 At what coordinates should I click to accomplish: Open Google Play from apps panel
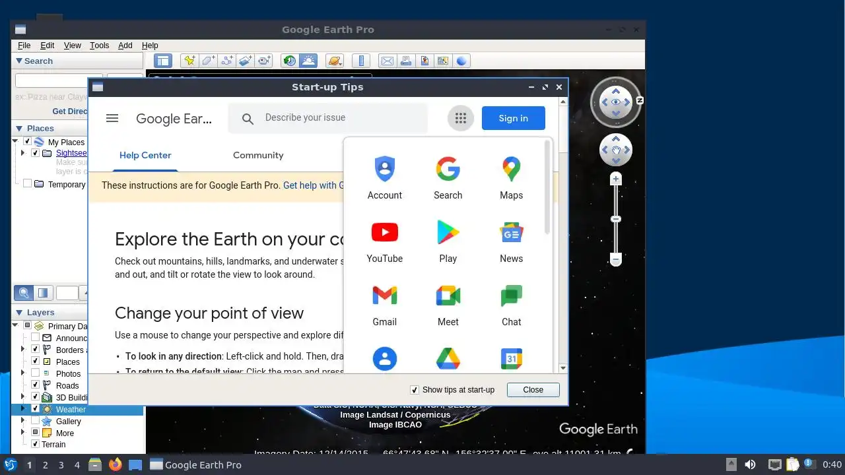[448, 241]
